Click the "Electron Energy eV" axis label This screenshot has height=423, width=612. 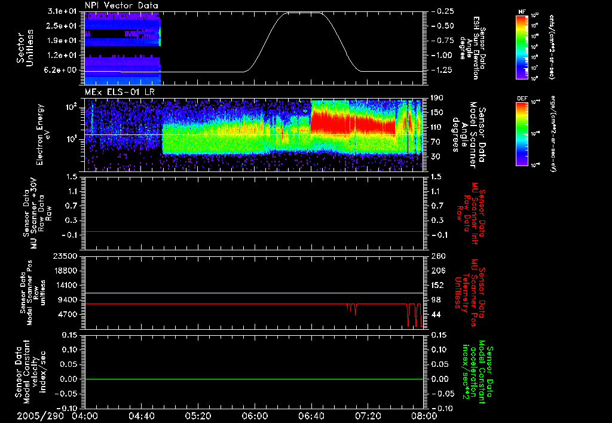42,134
